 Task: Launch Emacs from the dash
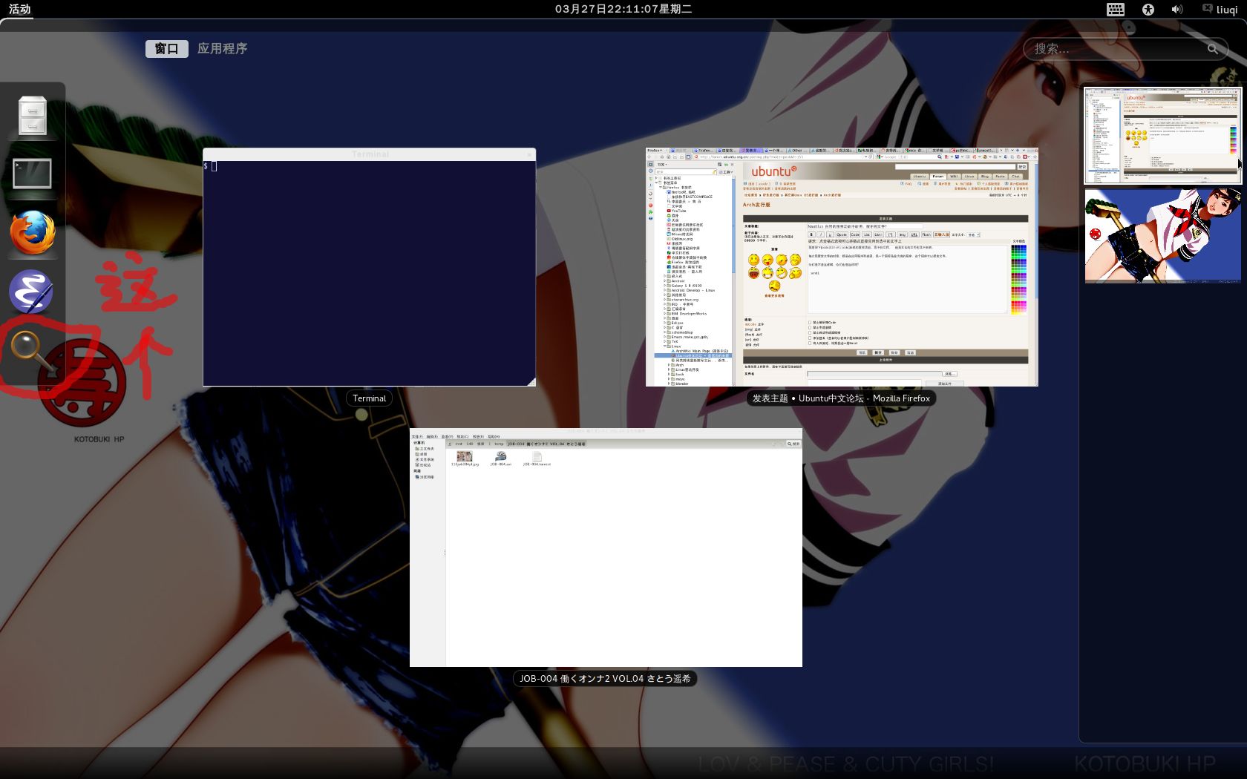[31, 292]
